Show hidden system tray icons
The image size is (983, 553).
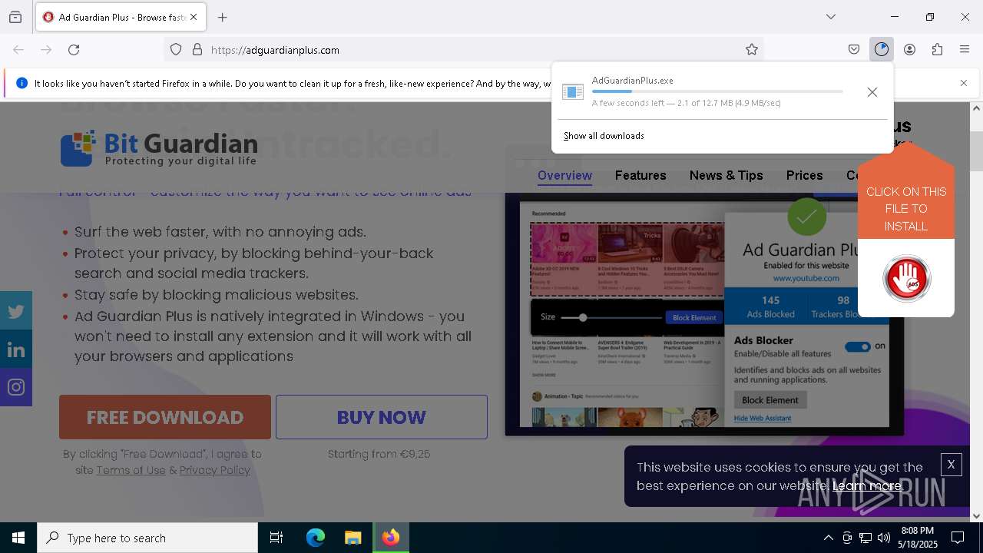(829, 538)
